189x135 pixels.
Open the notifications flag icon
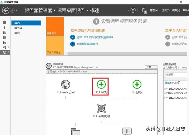click(144, 10)
